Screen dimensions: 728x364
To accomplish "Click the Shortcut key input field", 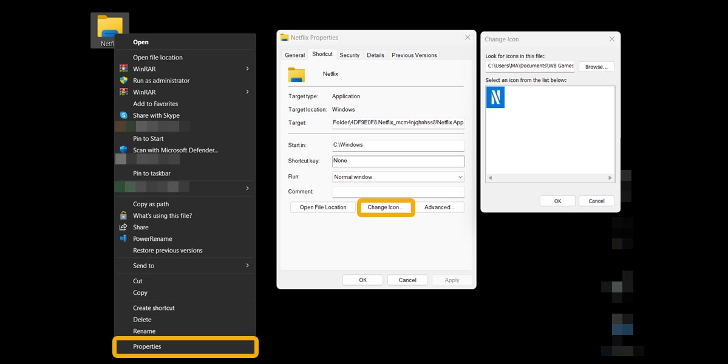I will click(x=398, y=161).
